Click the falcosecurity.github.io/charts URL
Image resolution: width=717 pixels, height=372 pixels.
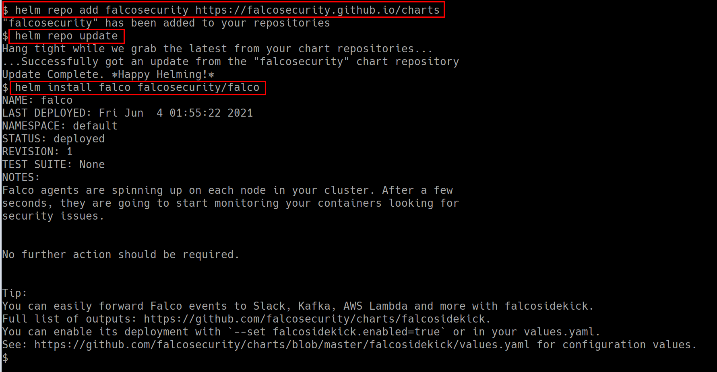tap(318, 10)
